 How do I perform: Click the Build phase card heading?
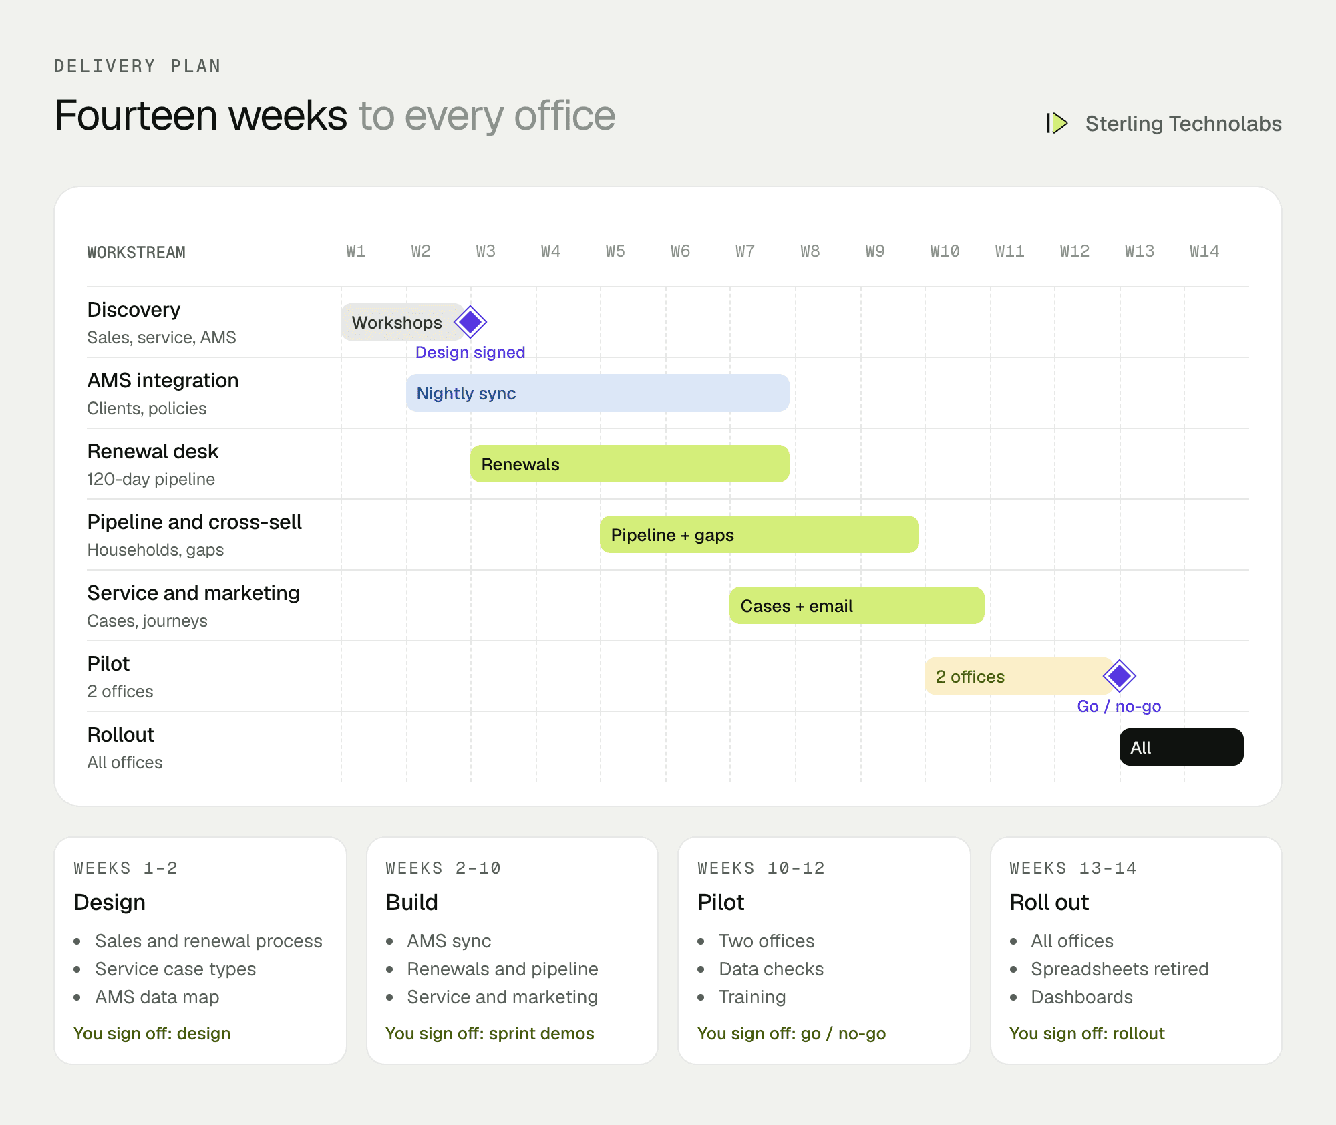[x=412, y=903]
